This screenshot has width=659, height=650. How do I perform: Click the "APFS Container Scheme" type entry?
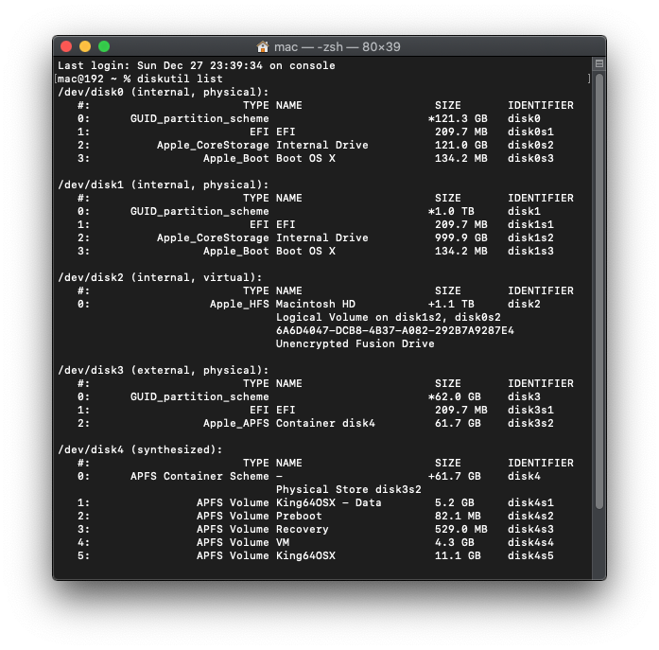coord(199,476)
